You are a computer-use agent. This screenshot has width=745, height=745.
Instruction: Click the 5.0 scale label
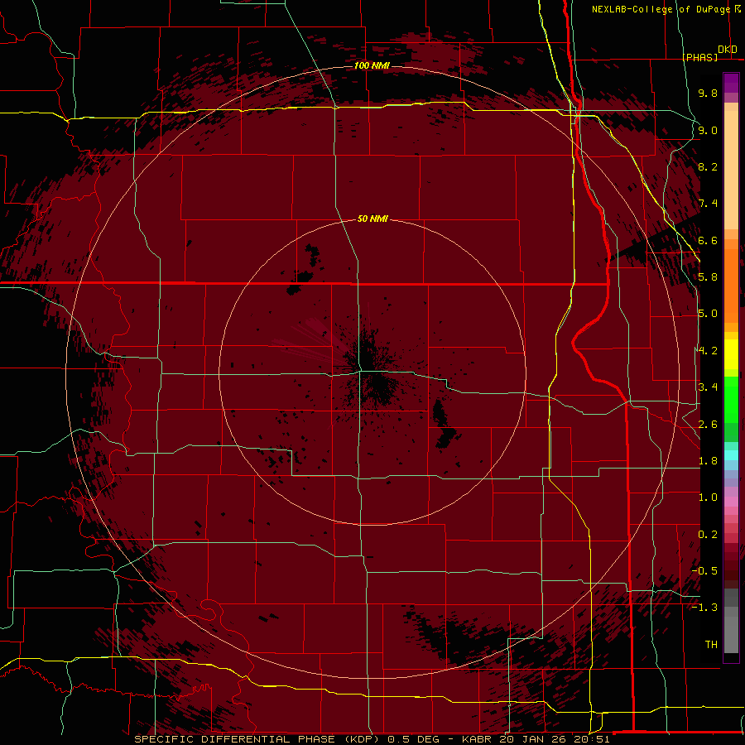pyautogui.click(x=708, y=314)
